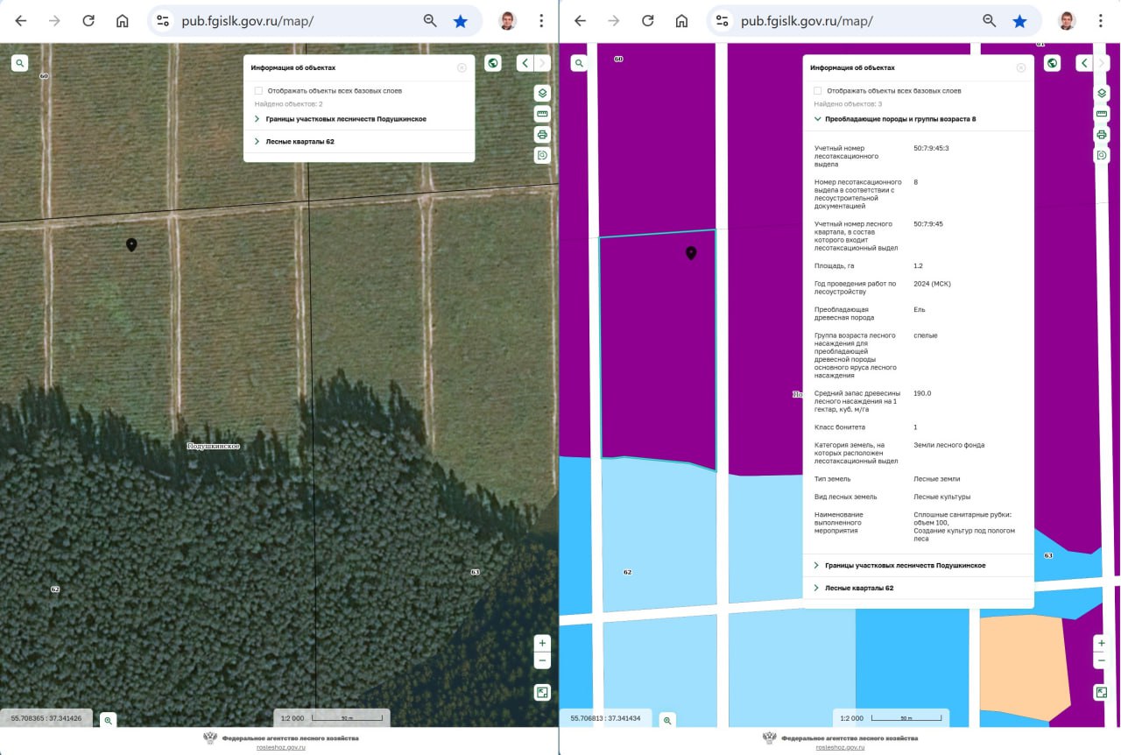Close the object info panel on the left map

(462, 67)
